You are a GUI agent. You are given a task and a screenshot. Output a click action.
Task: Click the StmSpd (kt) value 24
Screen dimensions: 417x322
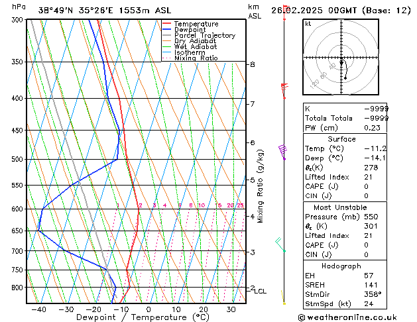(369, 304)
